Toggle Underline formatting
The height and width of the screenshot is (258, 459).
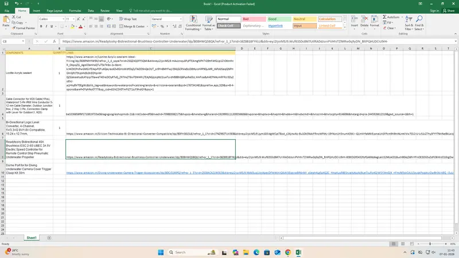point(52,26)
